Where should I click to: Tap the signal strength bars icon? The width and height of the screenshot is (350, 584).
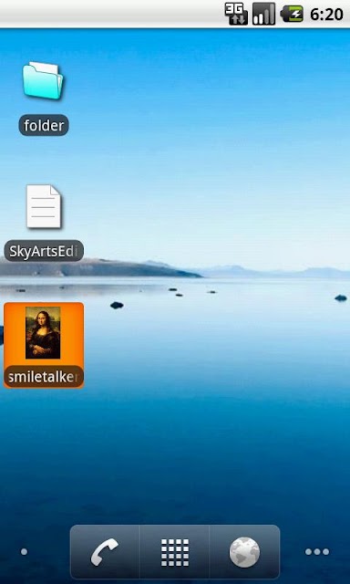click(263, 14)
